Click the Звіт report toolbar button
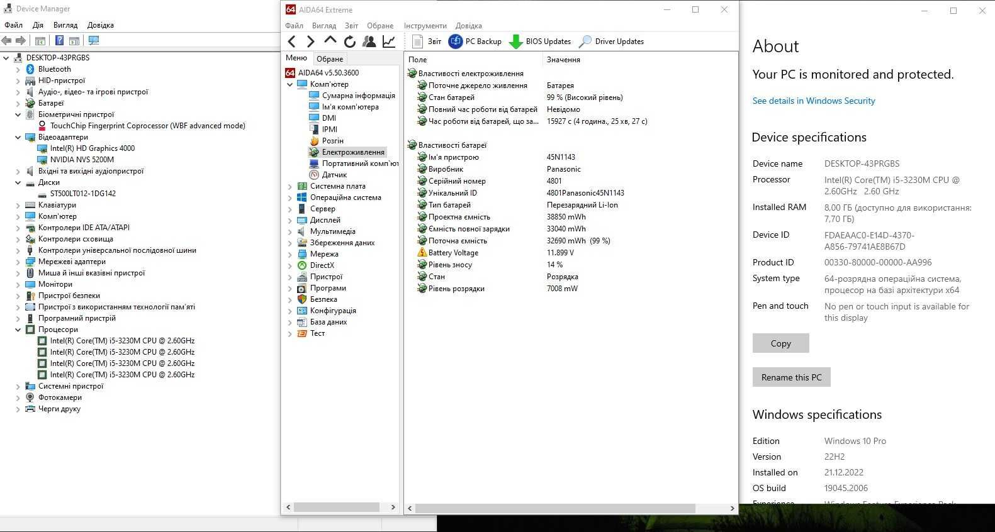The image size is (995, 532). pos(427,42)
